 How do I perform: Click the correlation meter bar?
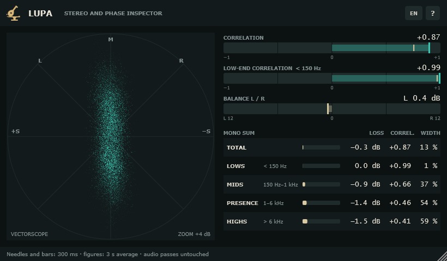(332, 48)
